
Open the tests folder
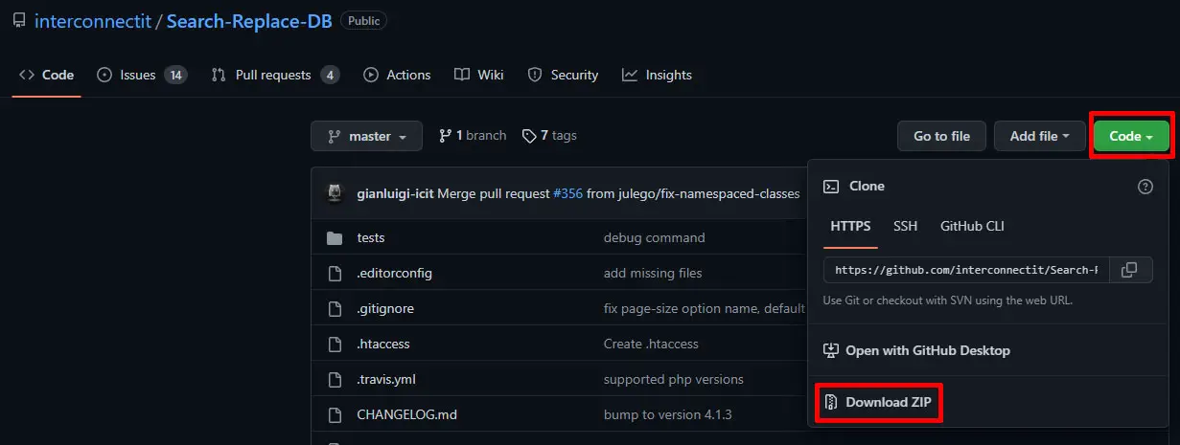click(x=371, y=237)
